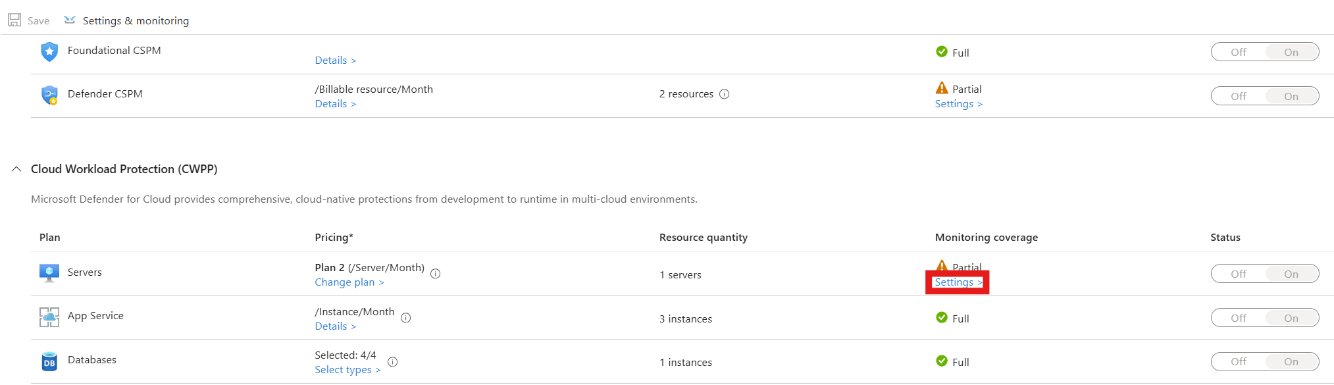Open App Service Details link

coord(335,326)
